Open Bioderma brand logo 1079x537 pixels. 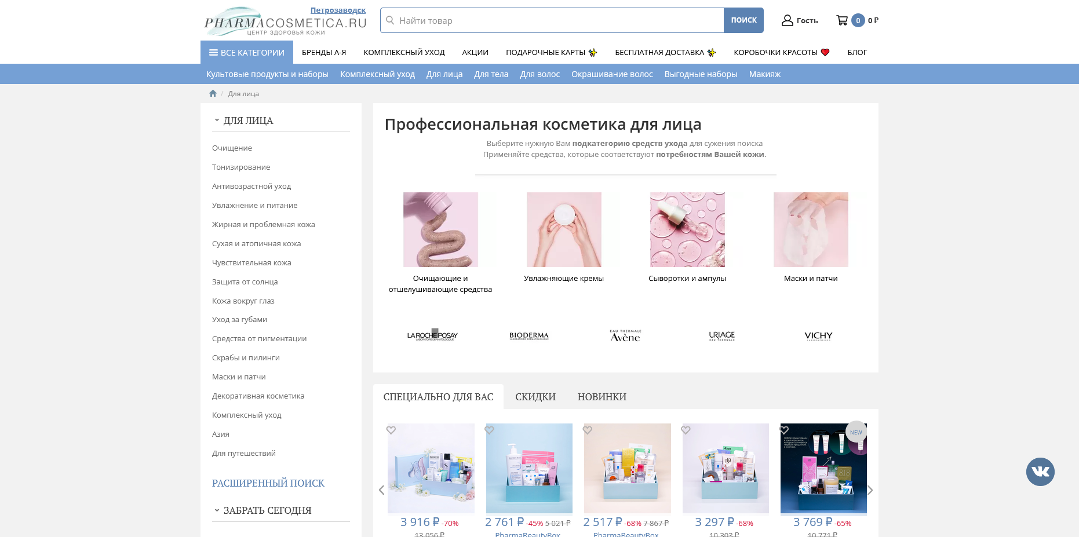[x=529, y=336]
